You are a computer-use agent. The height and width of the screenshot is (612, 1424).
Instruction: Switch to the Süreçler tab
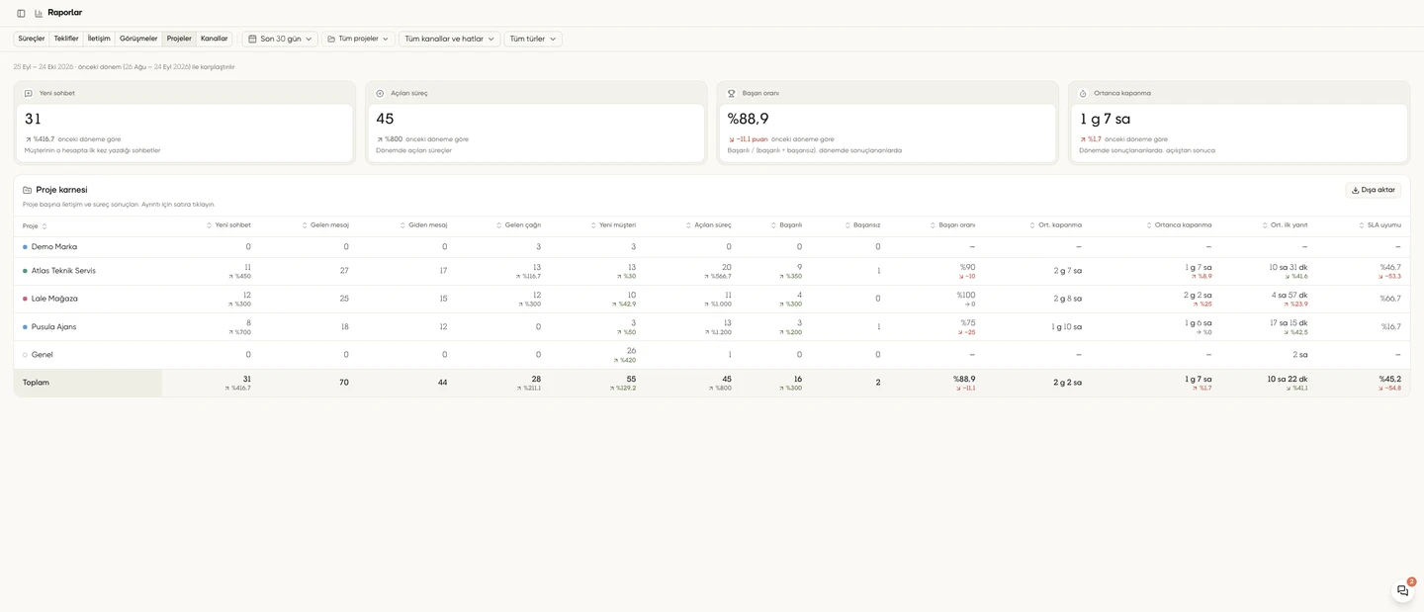[x=32, y=39]
